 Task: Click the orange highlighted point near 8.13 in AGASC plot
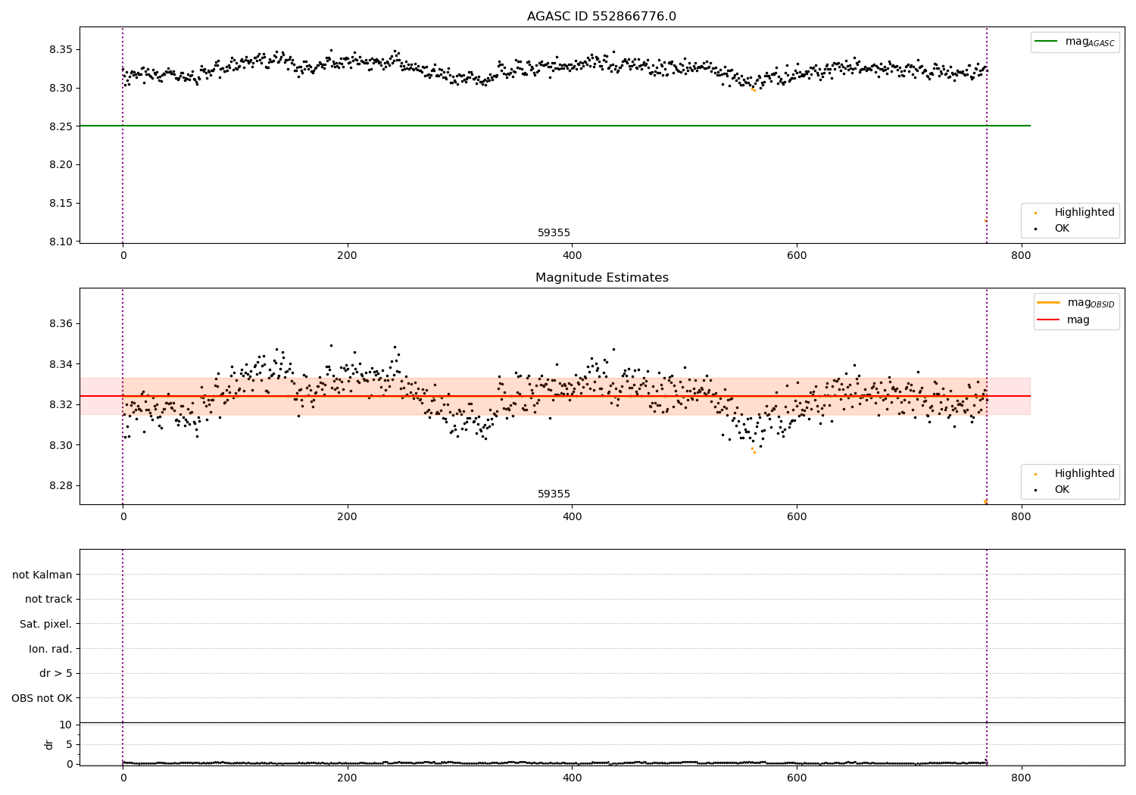click(985, 220)
